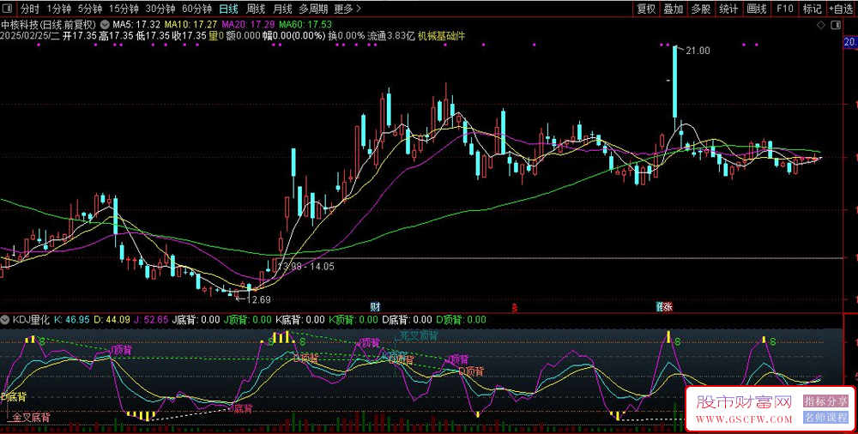Click the 标记 mark button
The width and height of the screenshot is (858, 434).
(812, 9)
